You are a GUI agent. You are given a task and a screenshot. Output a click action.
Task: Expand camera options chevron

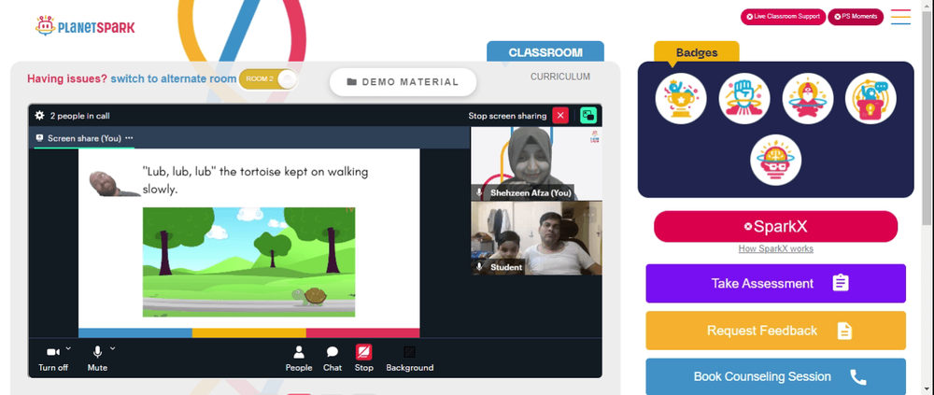(x=68, y=348)
